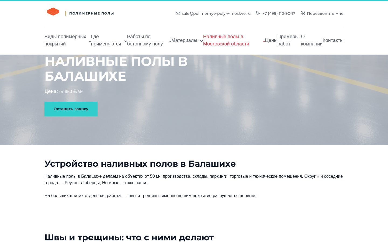Click the paragraph starting Наливные полы в Балашихе делаем
The height and width of the screenshot is (242, 388).
pyautogui.click(x=193, y=179)
